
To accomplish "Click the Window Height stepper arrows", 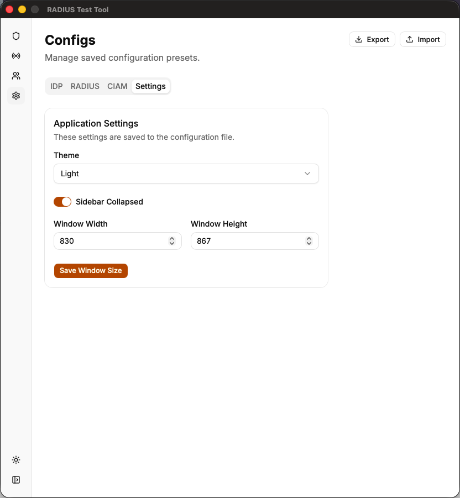I will click(x=309, y=241).
